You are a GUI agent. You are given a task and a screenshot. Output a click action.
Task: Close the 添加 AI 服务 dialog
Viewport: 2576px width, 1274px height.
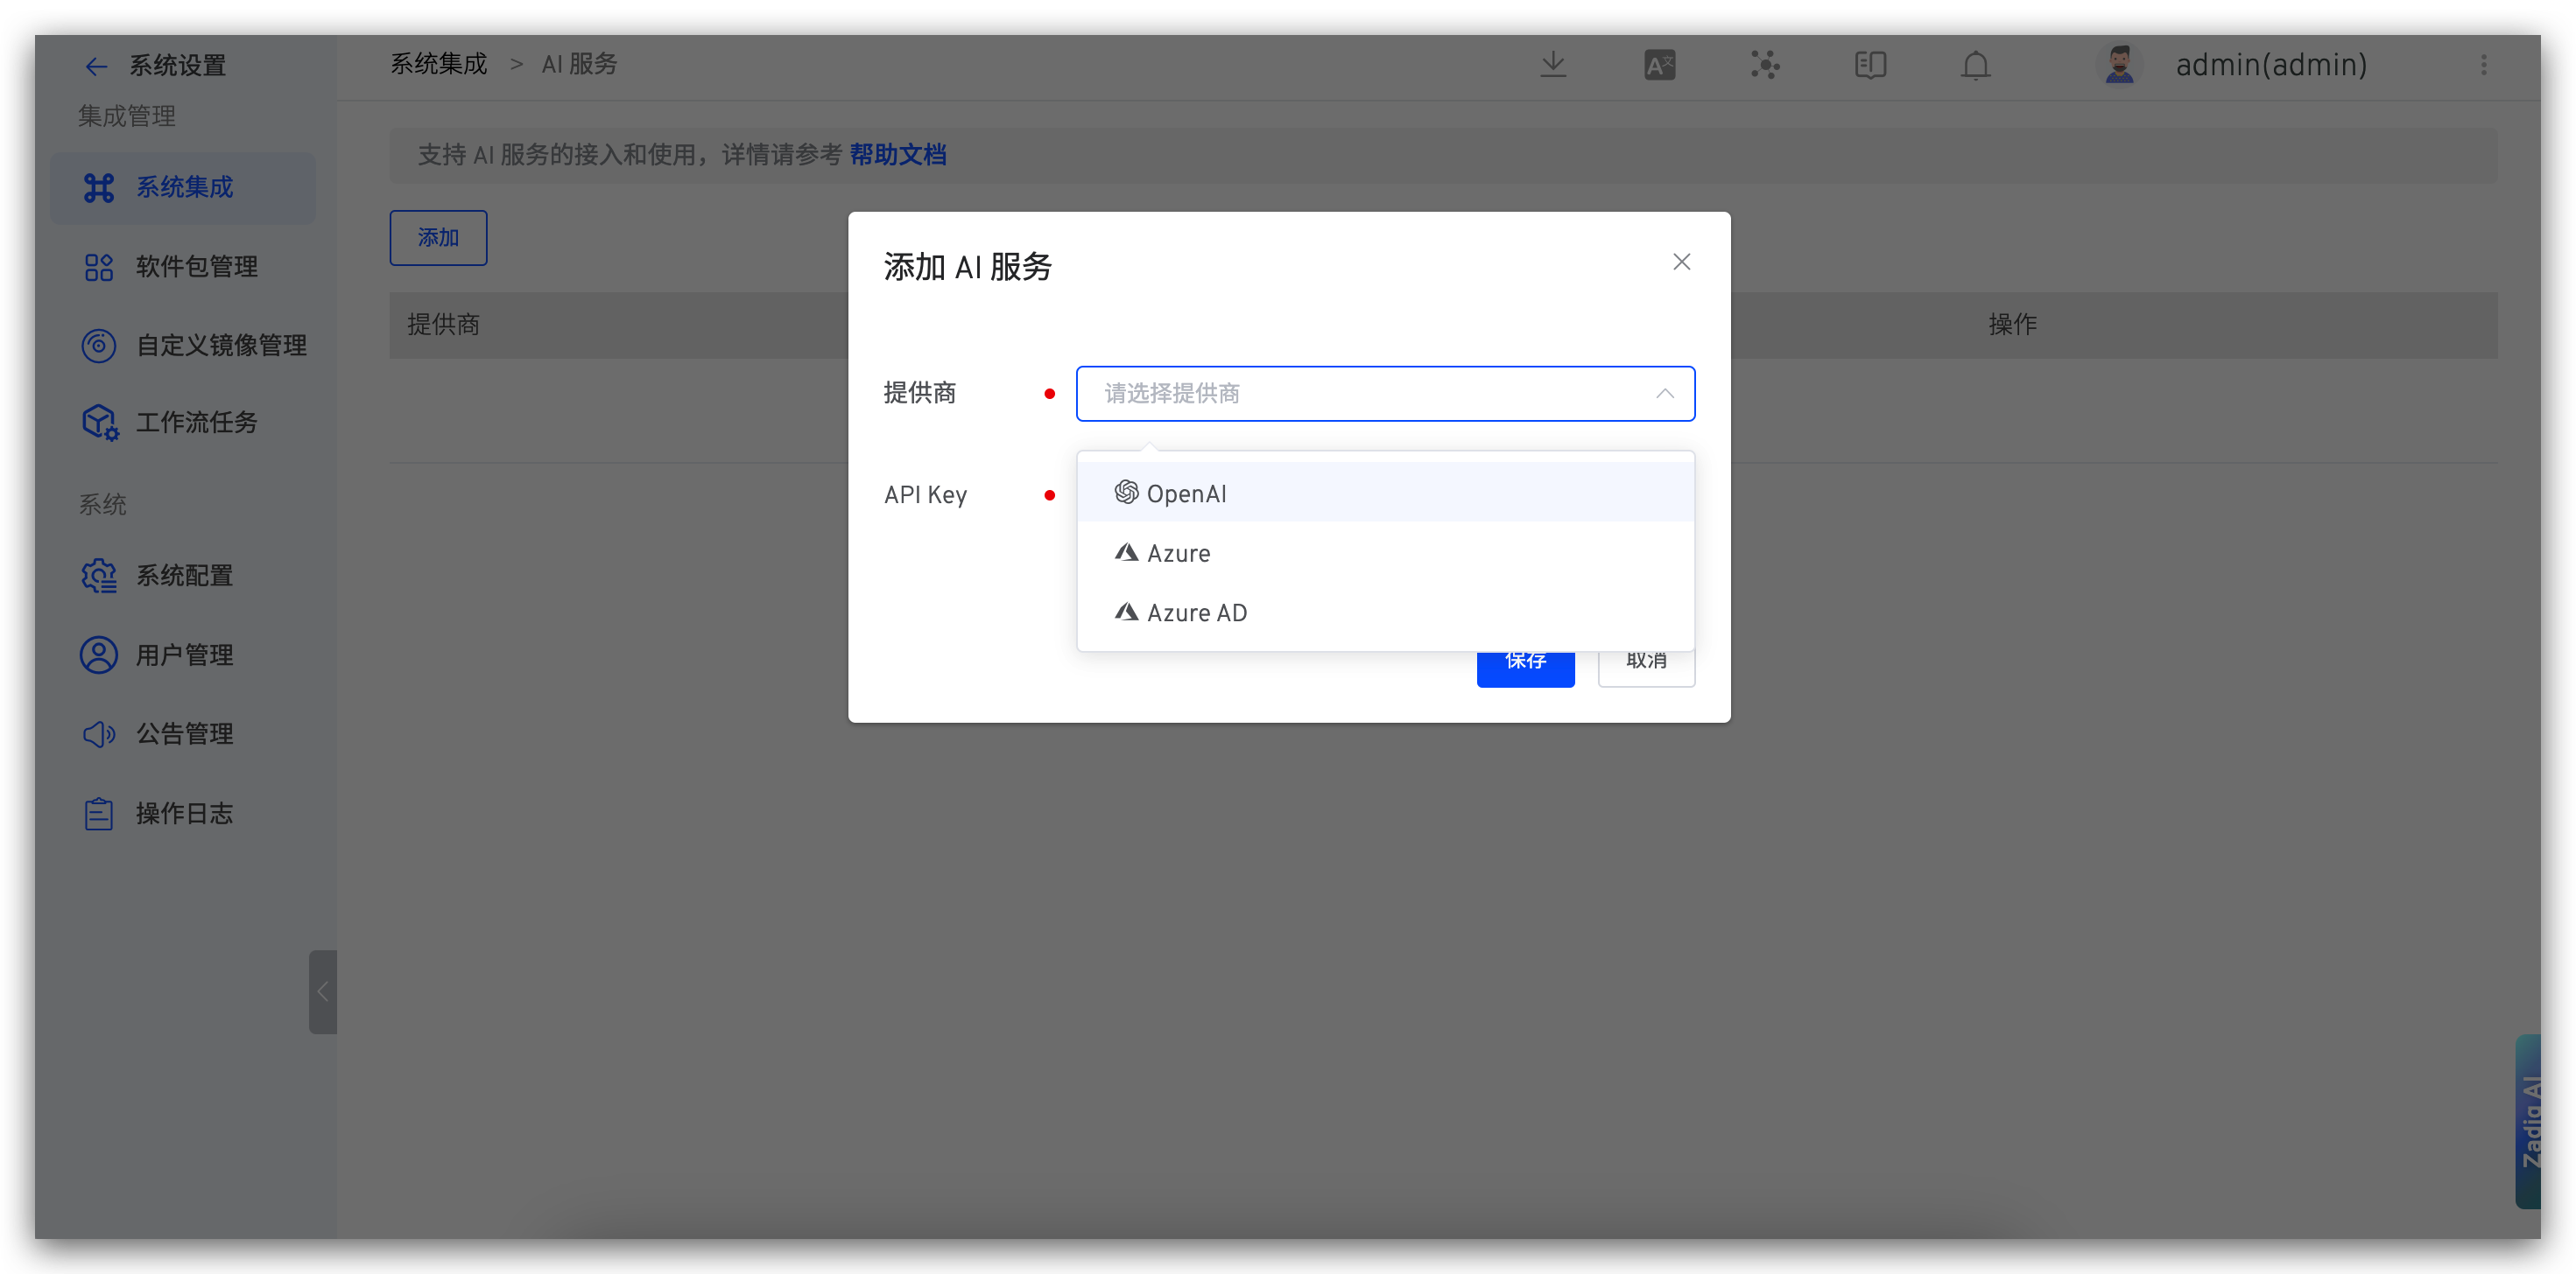click(1681, 262)
